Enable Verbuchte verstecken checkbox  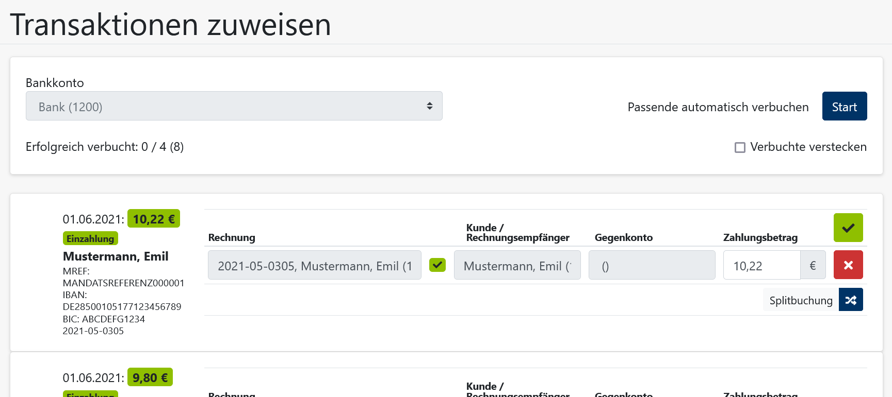coord(740,147)
